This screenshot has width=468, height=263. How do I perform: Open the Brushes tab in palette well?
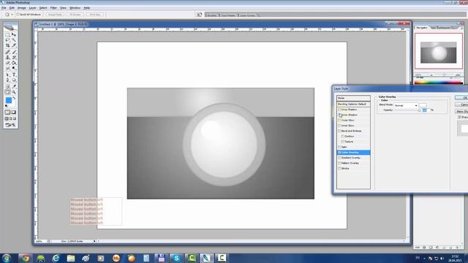click(212, 15)
